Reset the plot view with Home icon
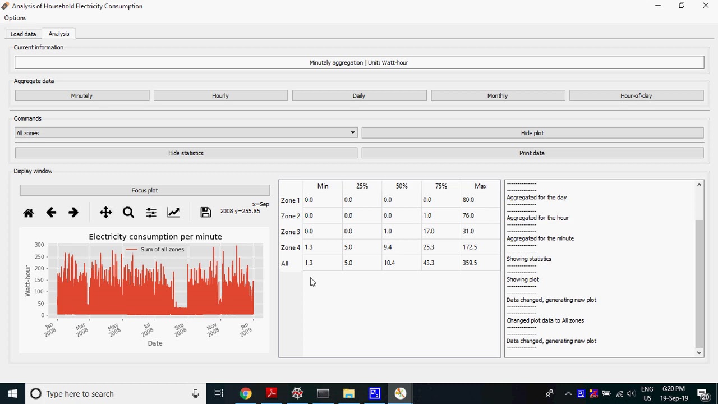Image resolution: width=718 pixels, height=404 pixels. coord(28,213)
